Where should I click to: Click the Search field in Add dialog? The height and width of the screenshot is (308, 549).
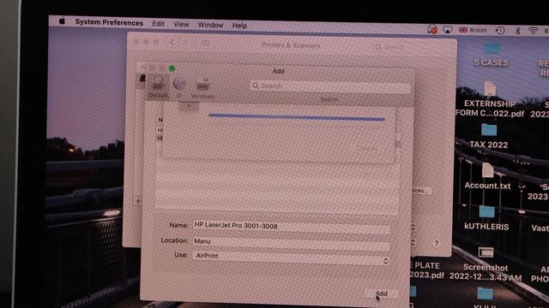coord(330,86)
